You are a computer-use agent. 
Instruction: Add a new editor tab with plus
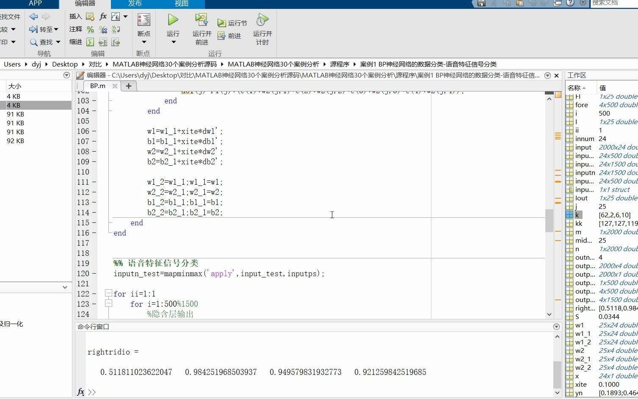(129, 86)
